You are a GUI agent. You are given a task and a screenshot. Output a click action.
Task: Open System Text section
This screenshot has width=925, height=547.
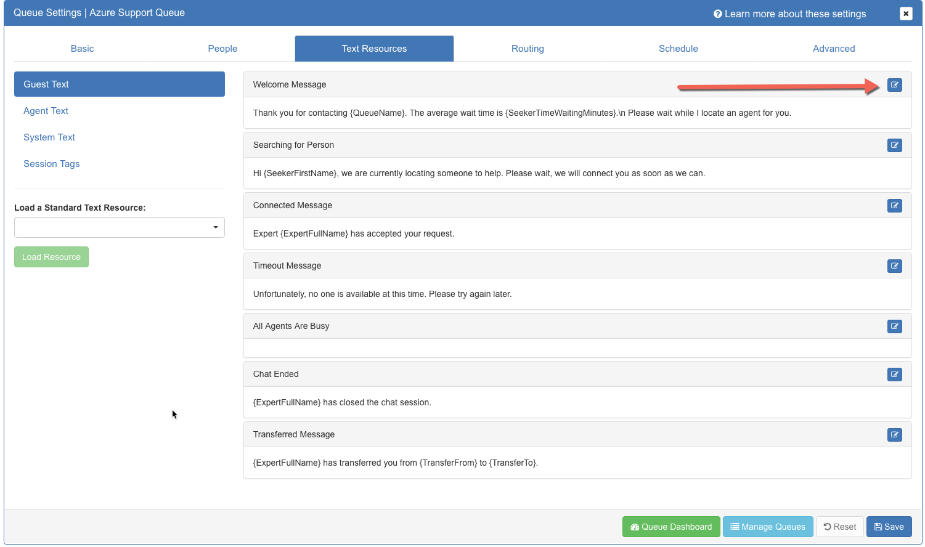click(x=49, y=137)
